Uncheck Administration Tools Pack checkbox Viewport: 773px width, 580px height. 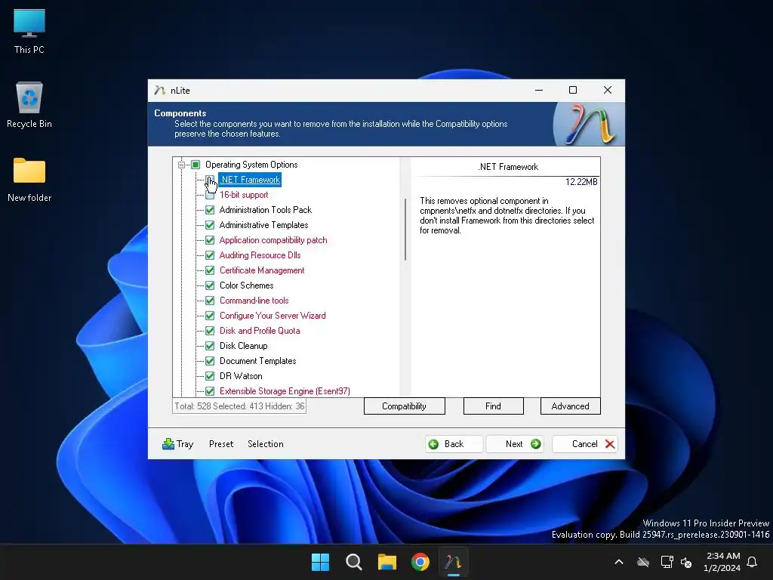pyautogui.click(x=210, y=210)
